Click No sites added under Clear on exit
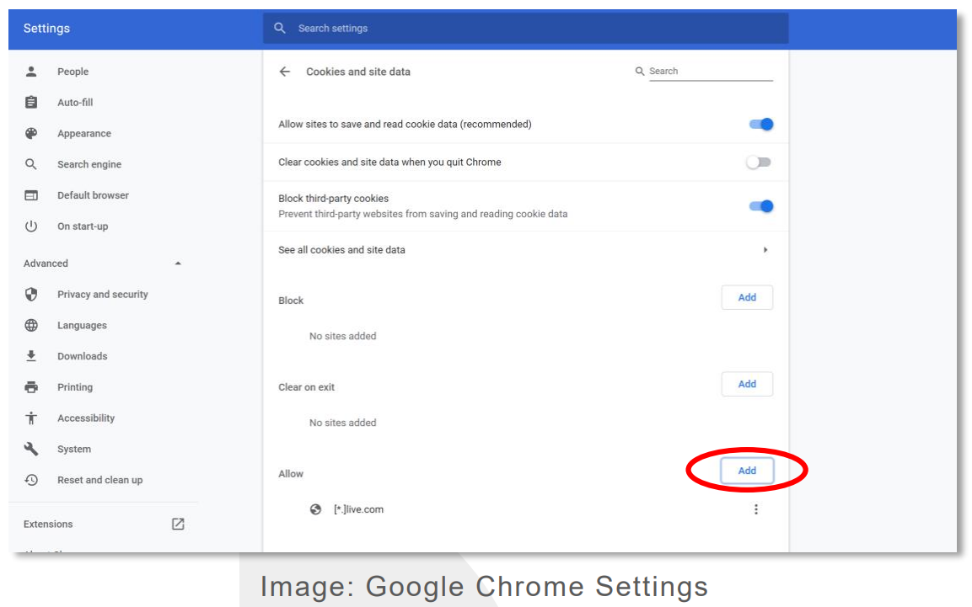The image size is (972, 607). [343, 423]
